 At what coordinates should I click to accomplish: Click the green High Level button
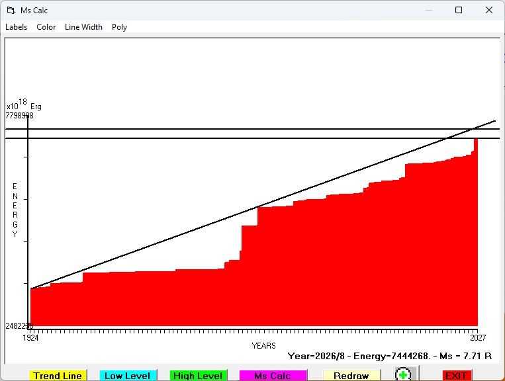(198, 376)
